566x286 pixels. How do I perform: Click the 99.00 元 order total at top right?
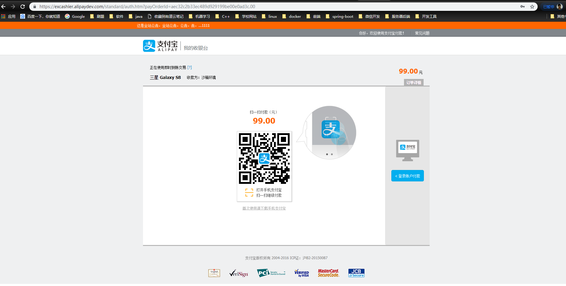coord(411,71)
